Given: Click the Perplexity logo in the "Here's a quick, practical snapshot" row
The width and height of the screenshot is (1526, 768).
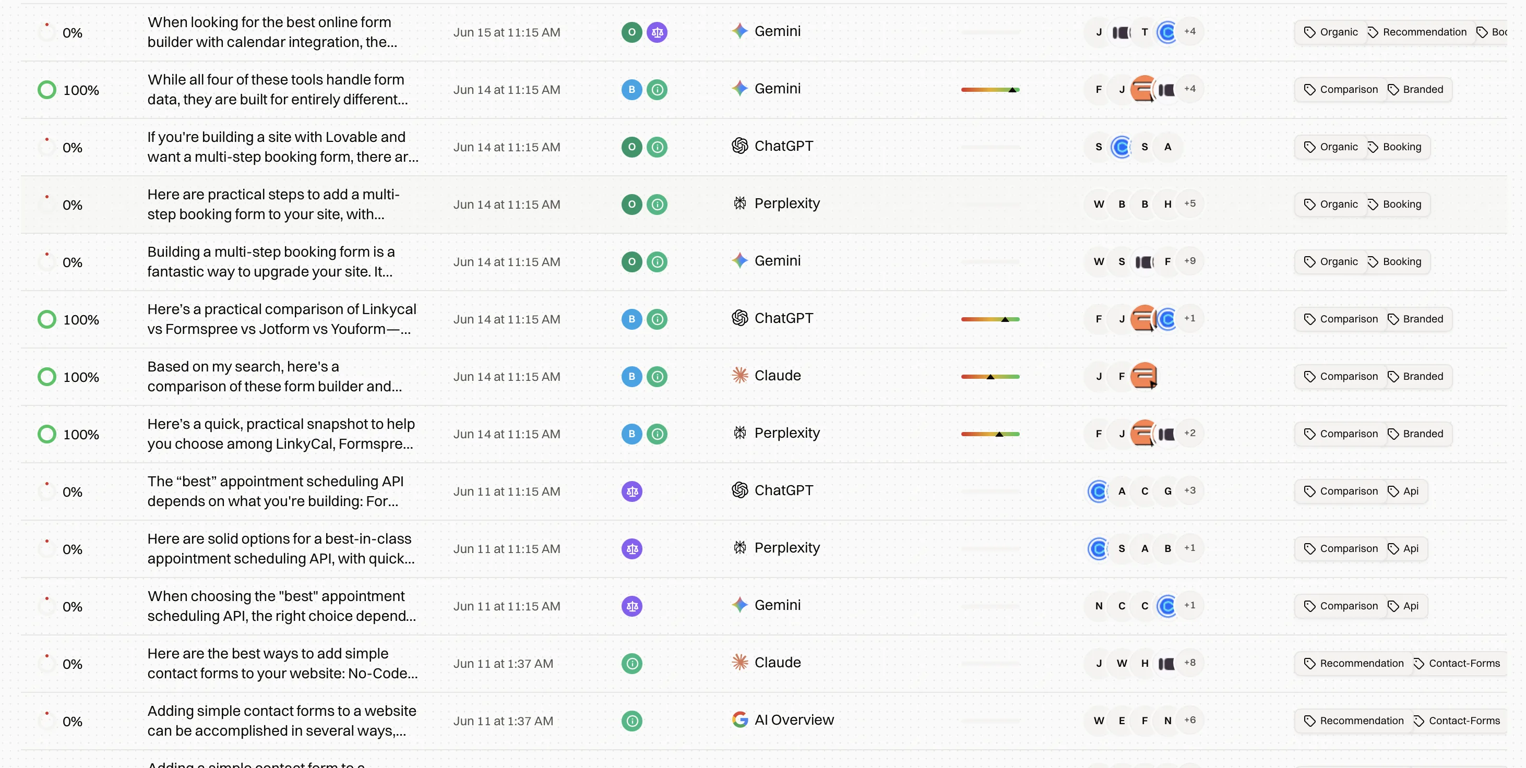Looking at the screenshot, I should point(740,433).
